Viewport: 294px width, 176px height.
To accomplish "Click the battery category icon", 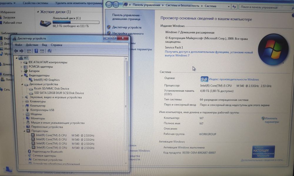I will (x=26, y=71).
